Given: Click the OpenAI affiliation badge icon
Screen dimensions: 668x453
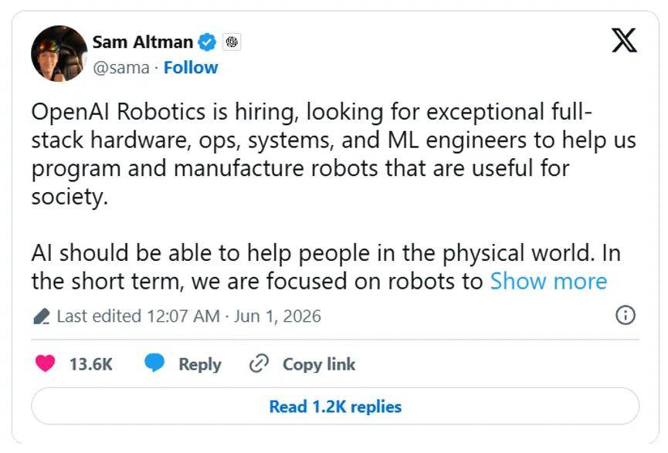Looking at the screenshot, I should (232, 42).
